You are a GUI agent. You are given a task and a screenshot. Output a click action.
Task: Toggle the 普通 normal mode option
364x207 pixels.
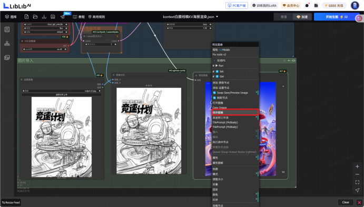tap(284, 17)
